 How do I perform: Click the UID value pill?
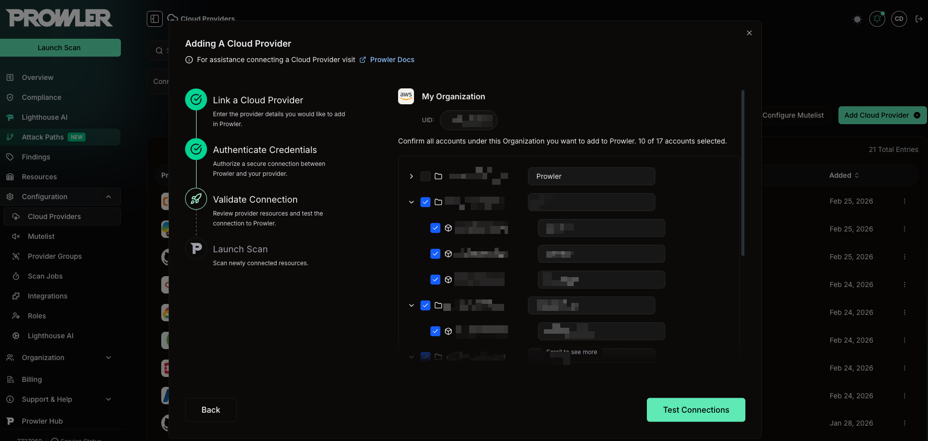(469, 120)
